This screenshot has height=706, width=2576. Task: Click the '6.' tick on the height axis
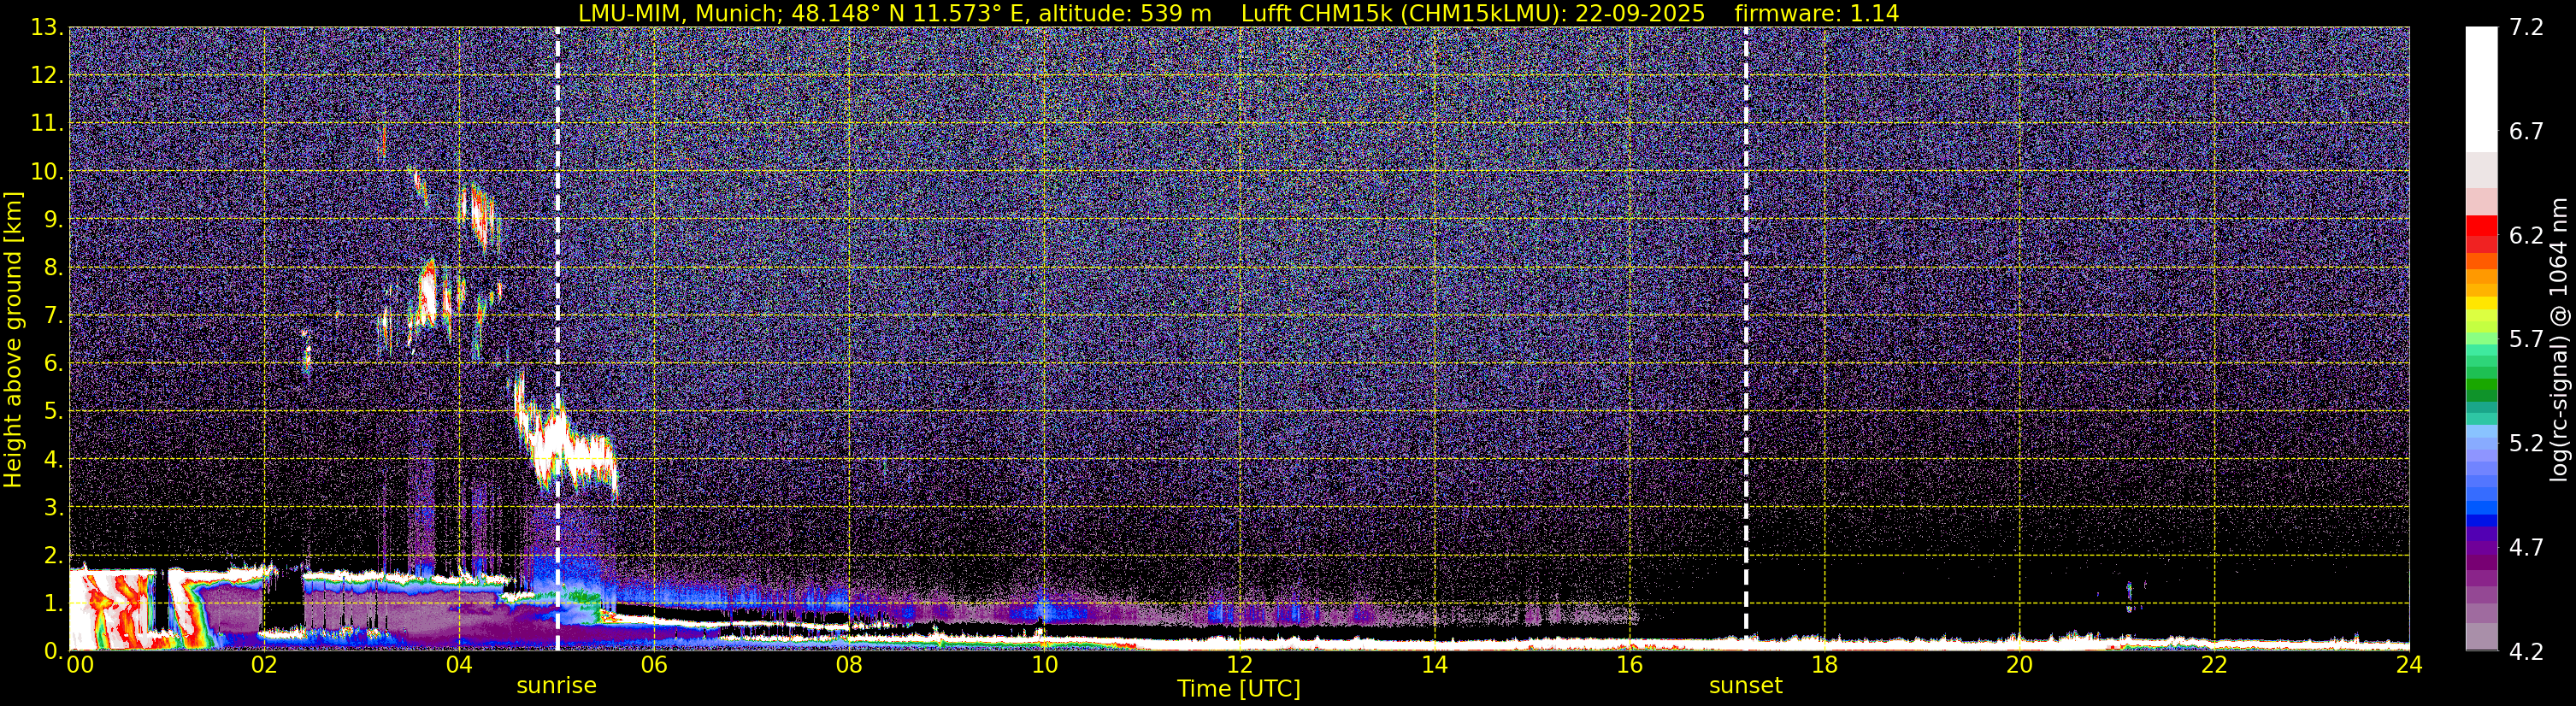[x=53, y=363]
